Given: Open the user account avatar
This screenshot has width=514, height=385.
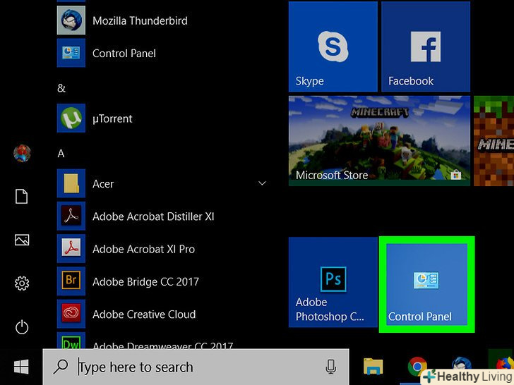Looking at the screenshot, I should pos(22,153).
